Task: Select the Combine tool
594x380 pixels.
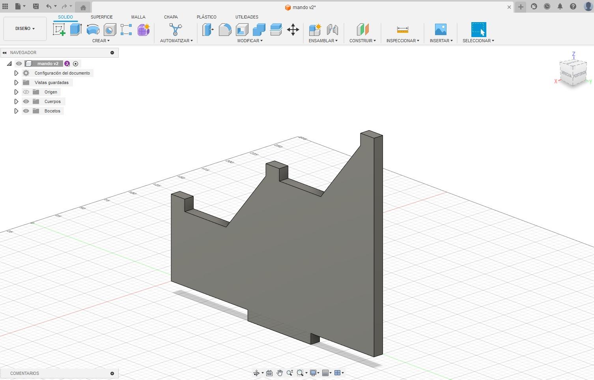Action: 259,30
